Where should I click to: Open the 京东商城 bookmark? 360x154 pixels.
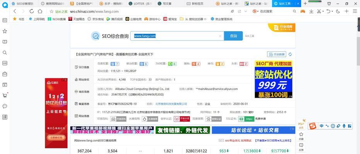pos(95,19)
